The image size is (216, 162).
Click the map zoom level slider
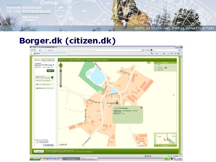[x=61, y=79]
